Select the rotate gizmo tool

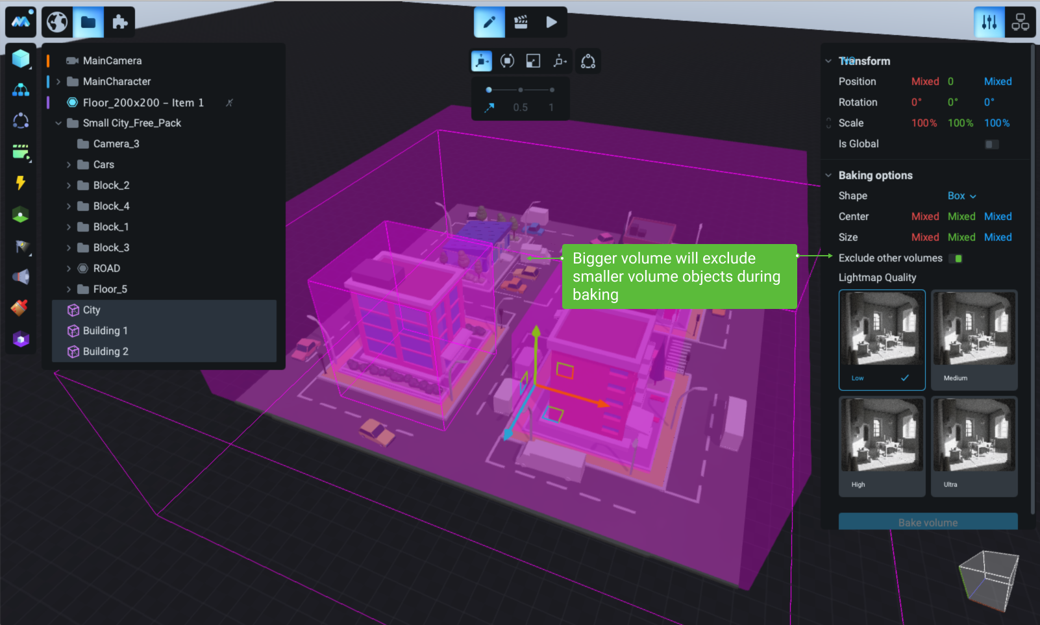(507, 61)
